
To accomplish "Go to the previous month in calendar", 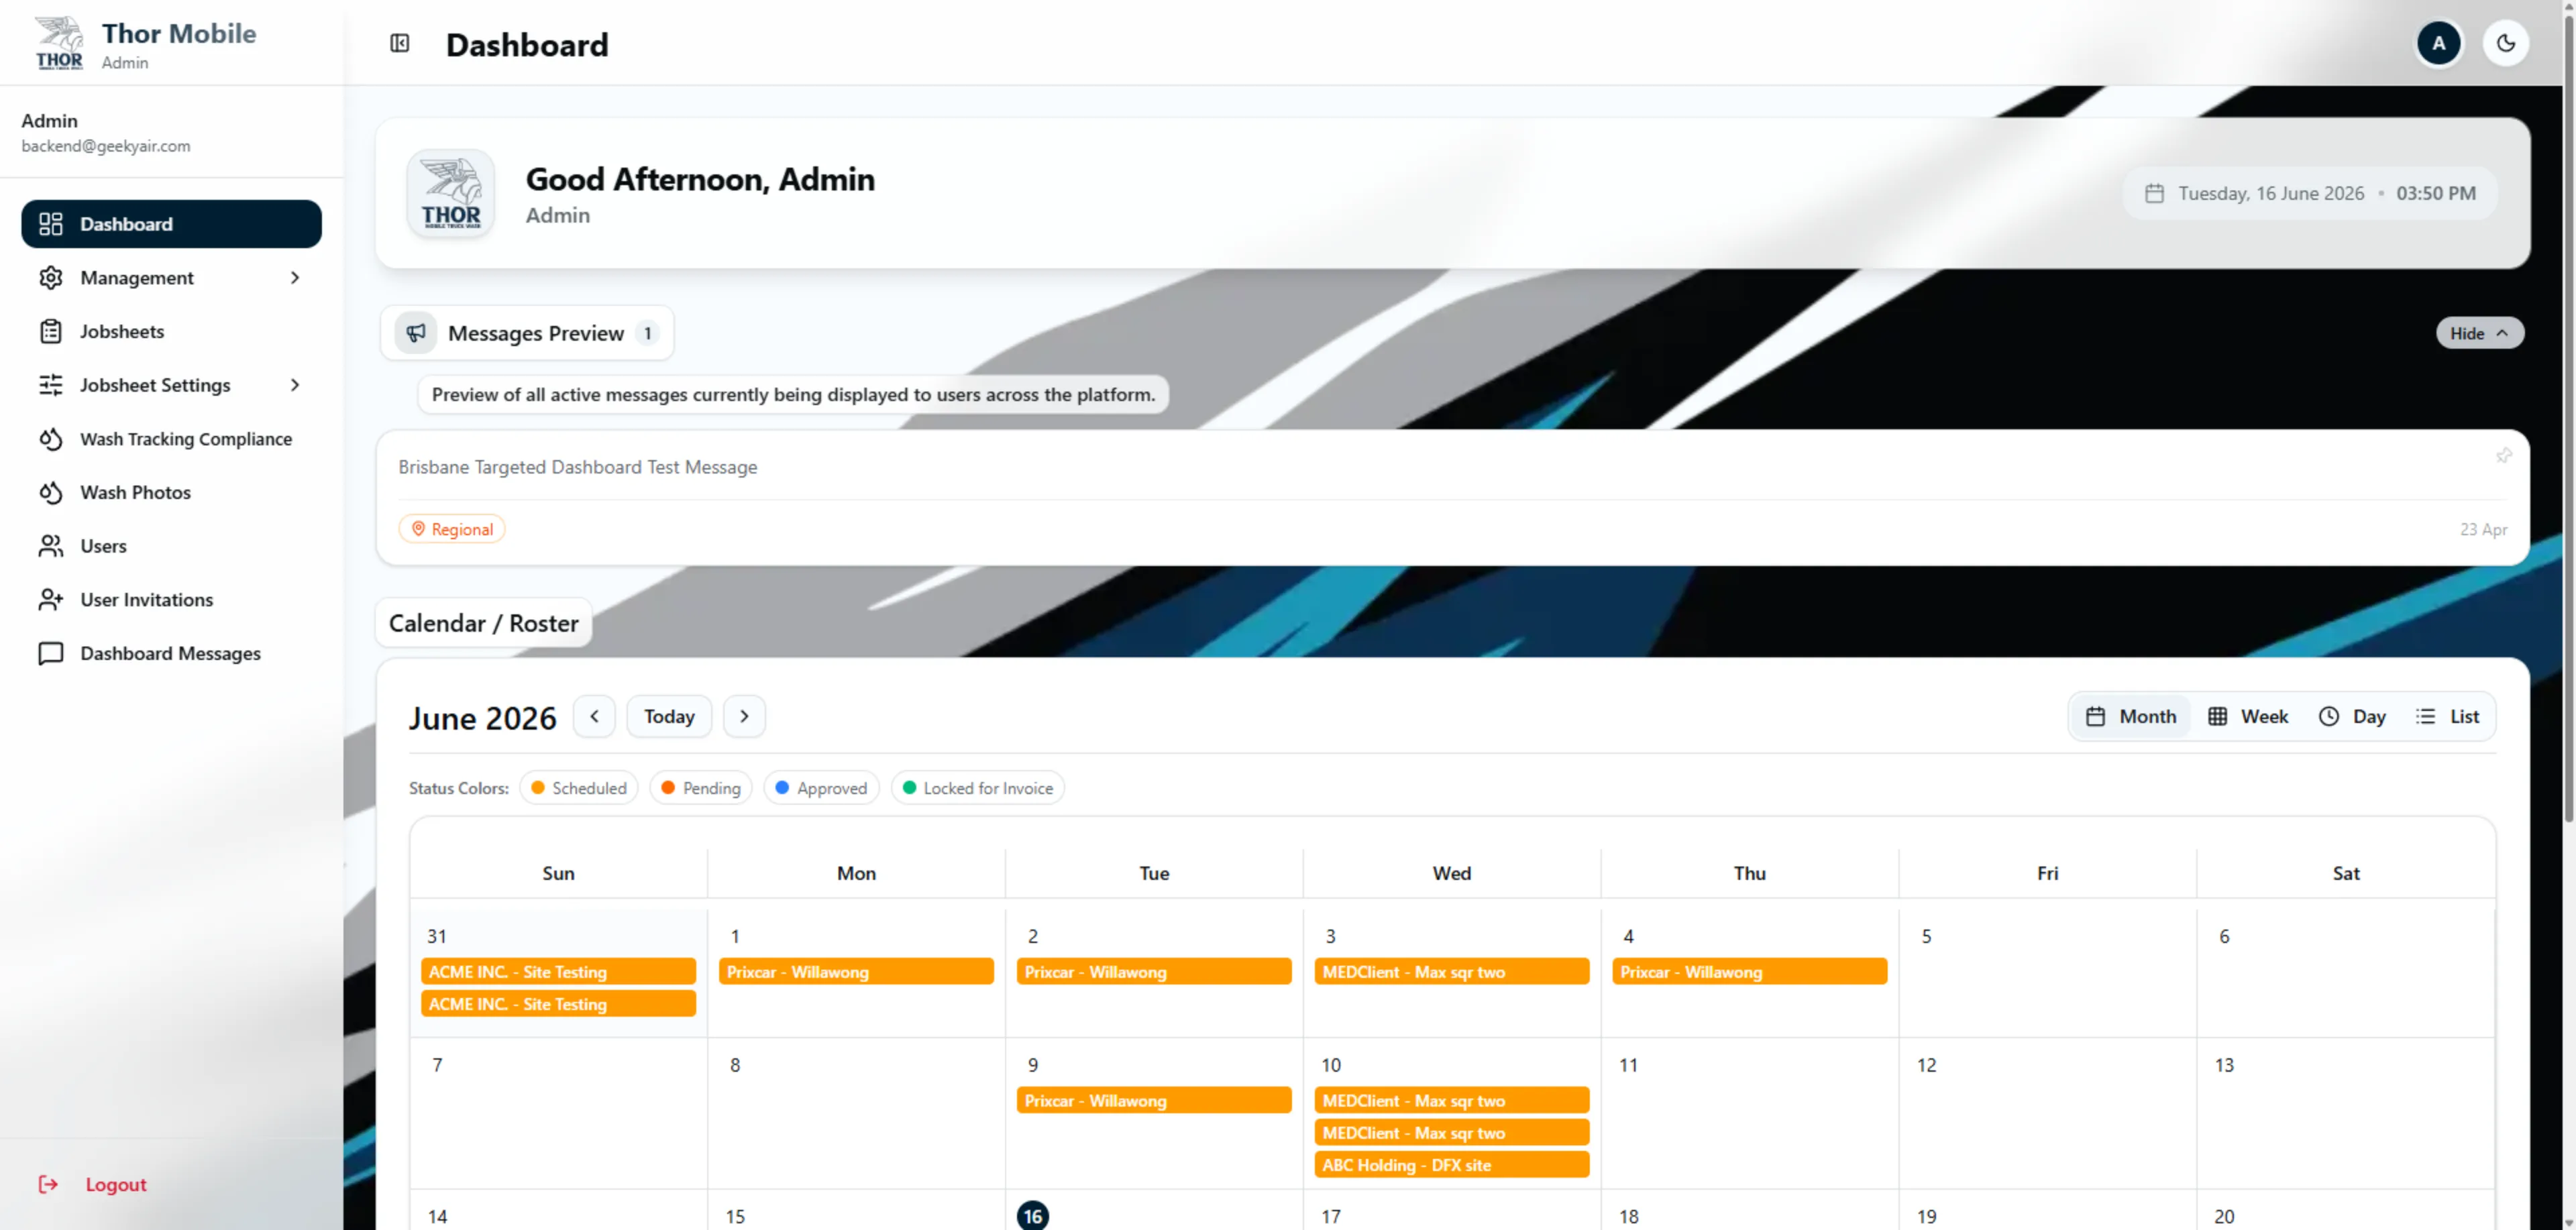I will click(595, 717).
